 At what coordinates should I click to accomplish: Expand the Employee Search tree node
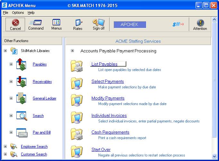click(5, 146)
